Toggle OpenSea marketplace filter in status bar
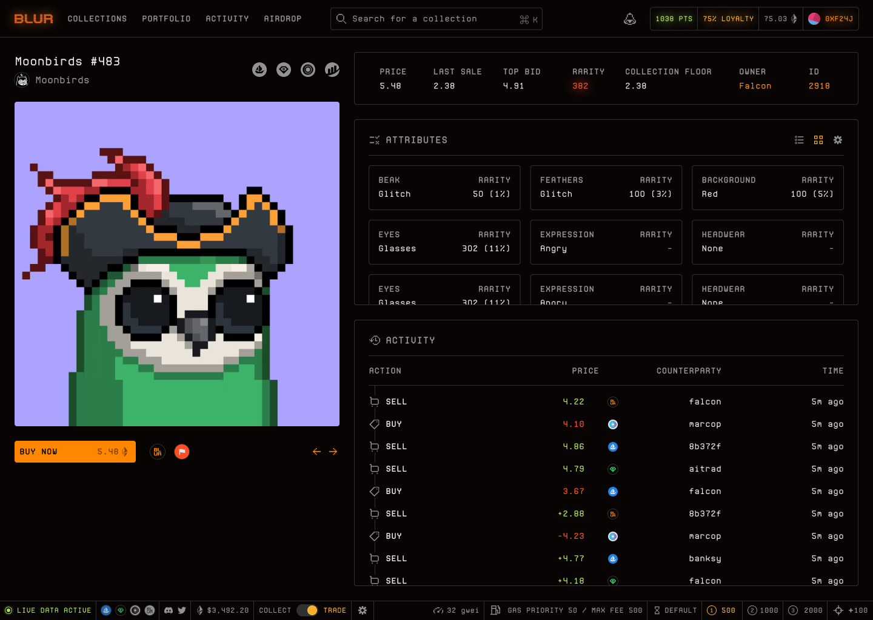 (106, 610)
